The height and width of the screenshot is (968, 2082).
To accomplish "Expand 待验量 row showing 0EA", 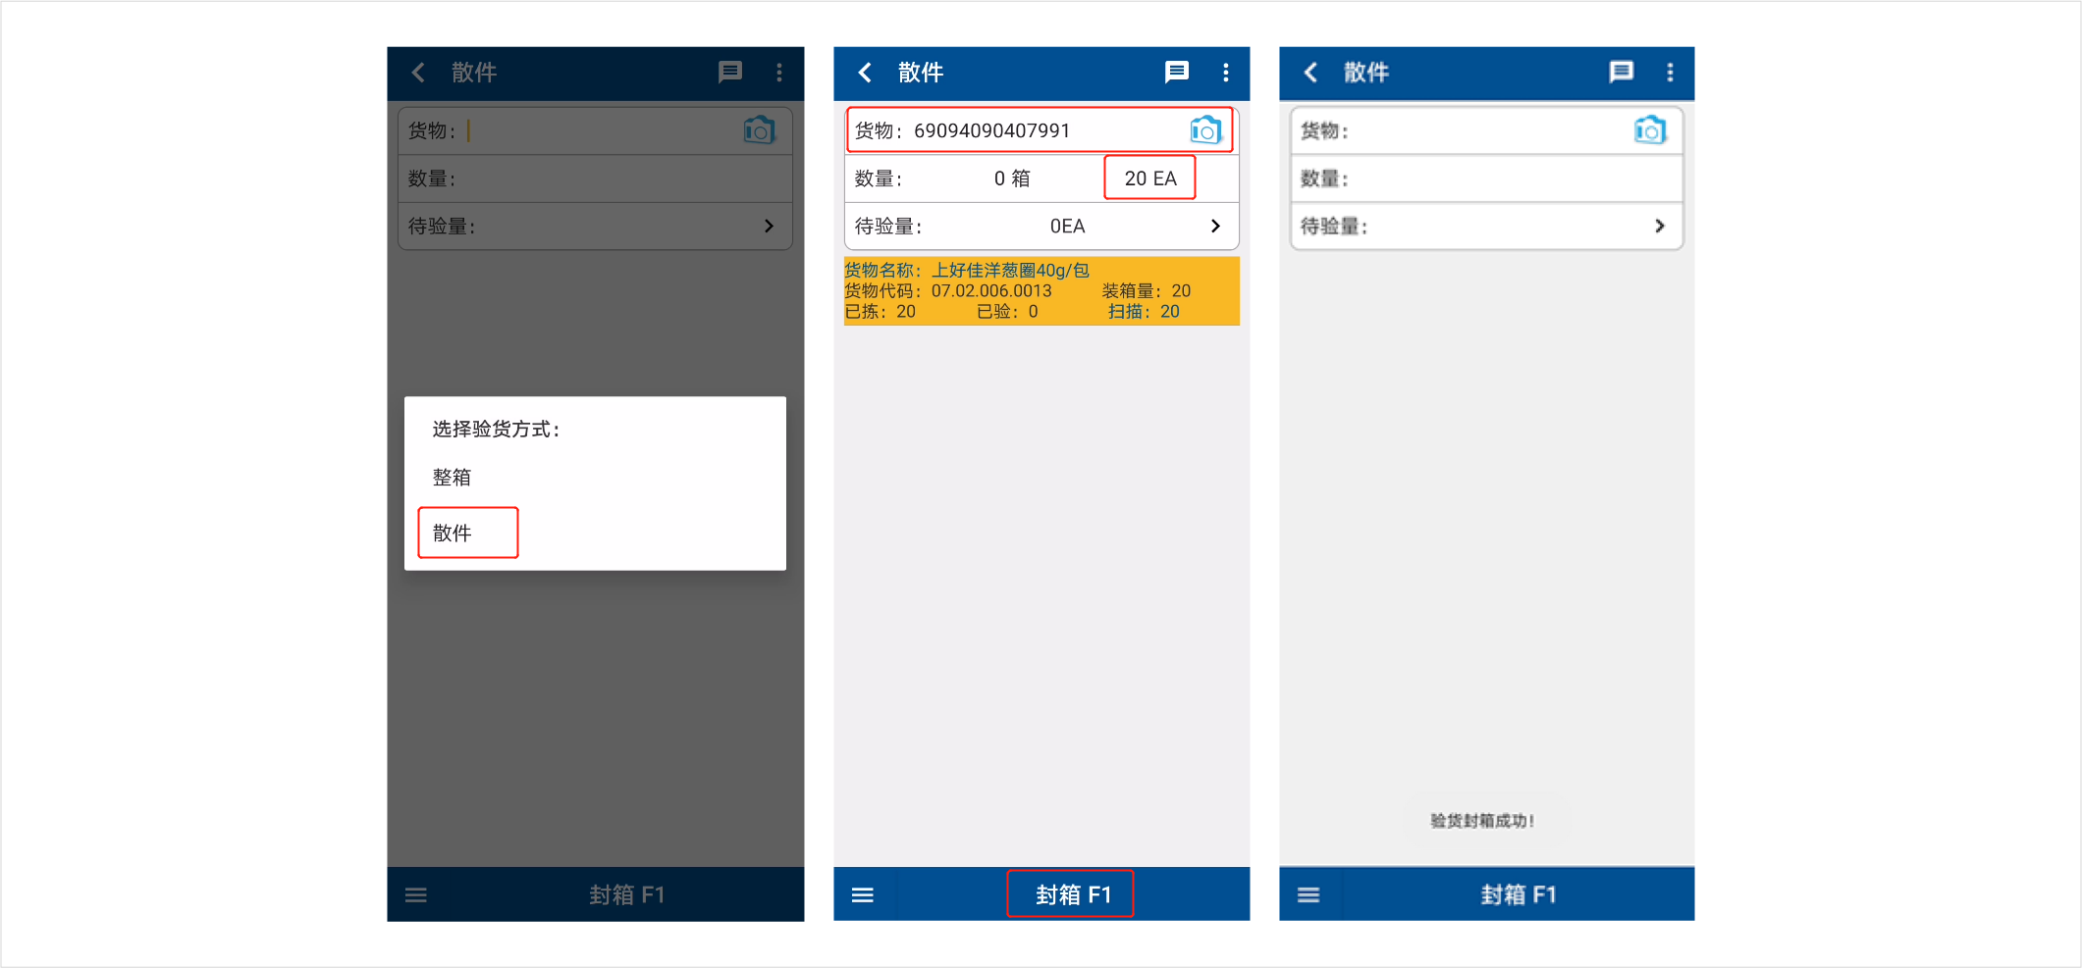I will coord(1215,227).
